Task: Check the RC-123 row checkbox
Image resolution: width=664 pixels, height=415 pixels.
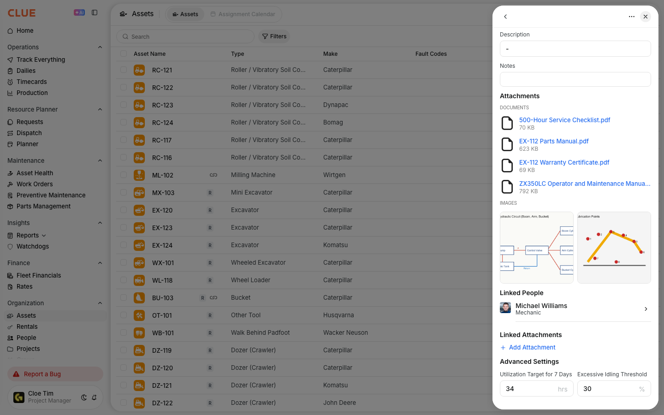Action: pos(124,105)
